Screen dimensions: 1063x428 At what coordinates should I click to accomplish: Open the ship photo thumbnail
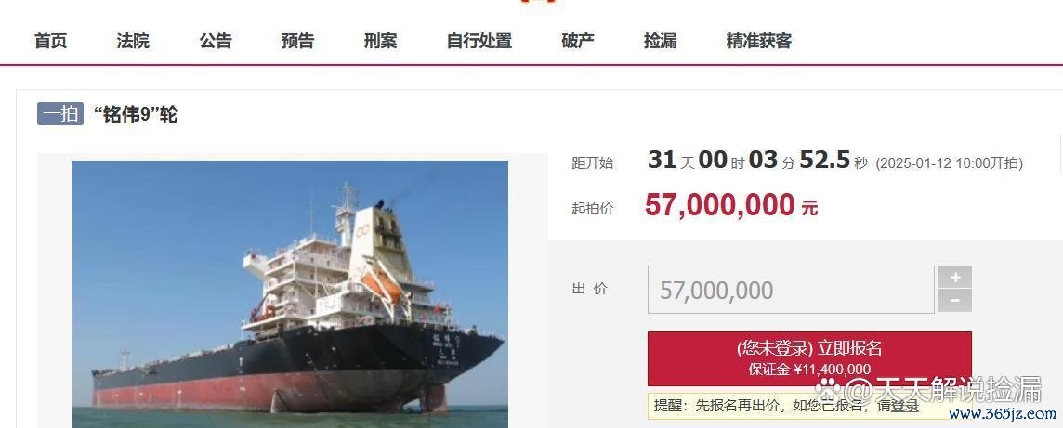[x=290, y=294]
